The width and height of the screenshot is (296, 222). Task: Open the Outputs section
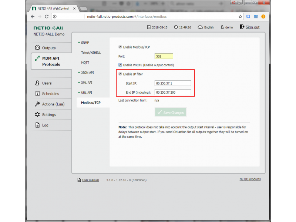51,48
